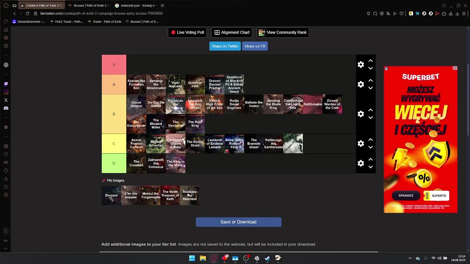The image size is (470, 264).
Task: Reload the current page
Action: [28, 14]
